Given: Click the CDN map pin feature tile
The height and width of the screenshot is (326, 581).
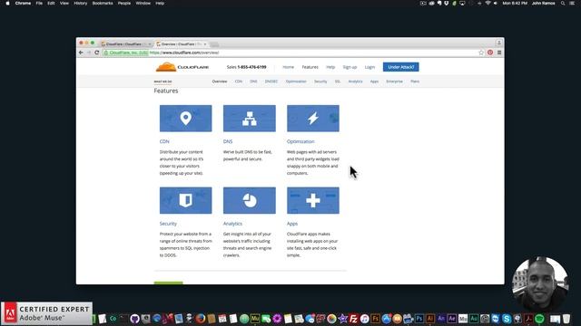Looking at the screenshot, I should pyautogui.click(x=185, y=119).
